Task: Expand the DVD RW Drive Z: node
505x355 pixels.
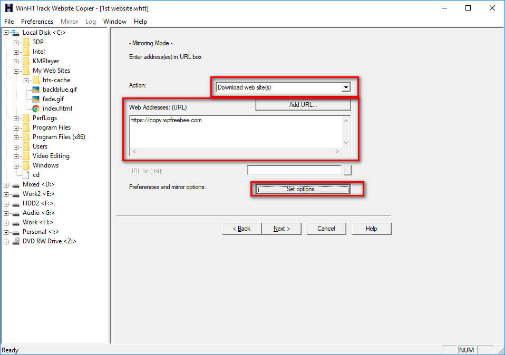Action: click(x=6, y=242)
